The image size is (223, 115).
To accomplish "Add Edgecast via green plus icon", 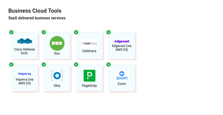I will [109, 32].
